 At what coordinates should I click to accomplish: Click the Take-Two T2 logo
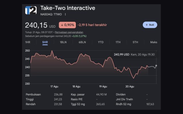(x=31, y=10)
